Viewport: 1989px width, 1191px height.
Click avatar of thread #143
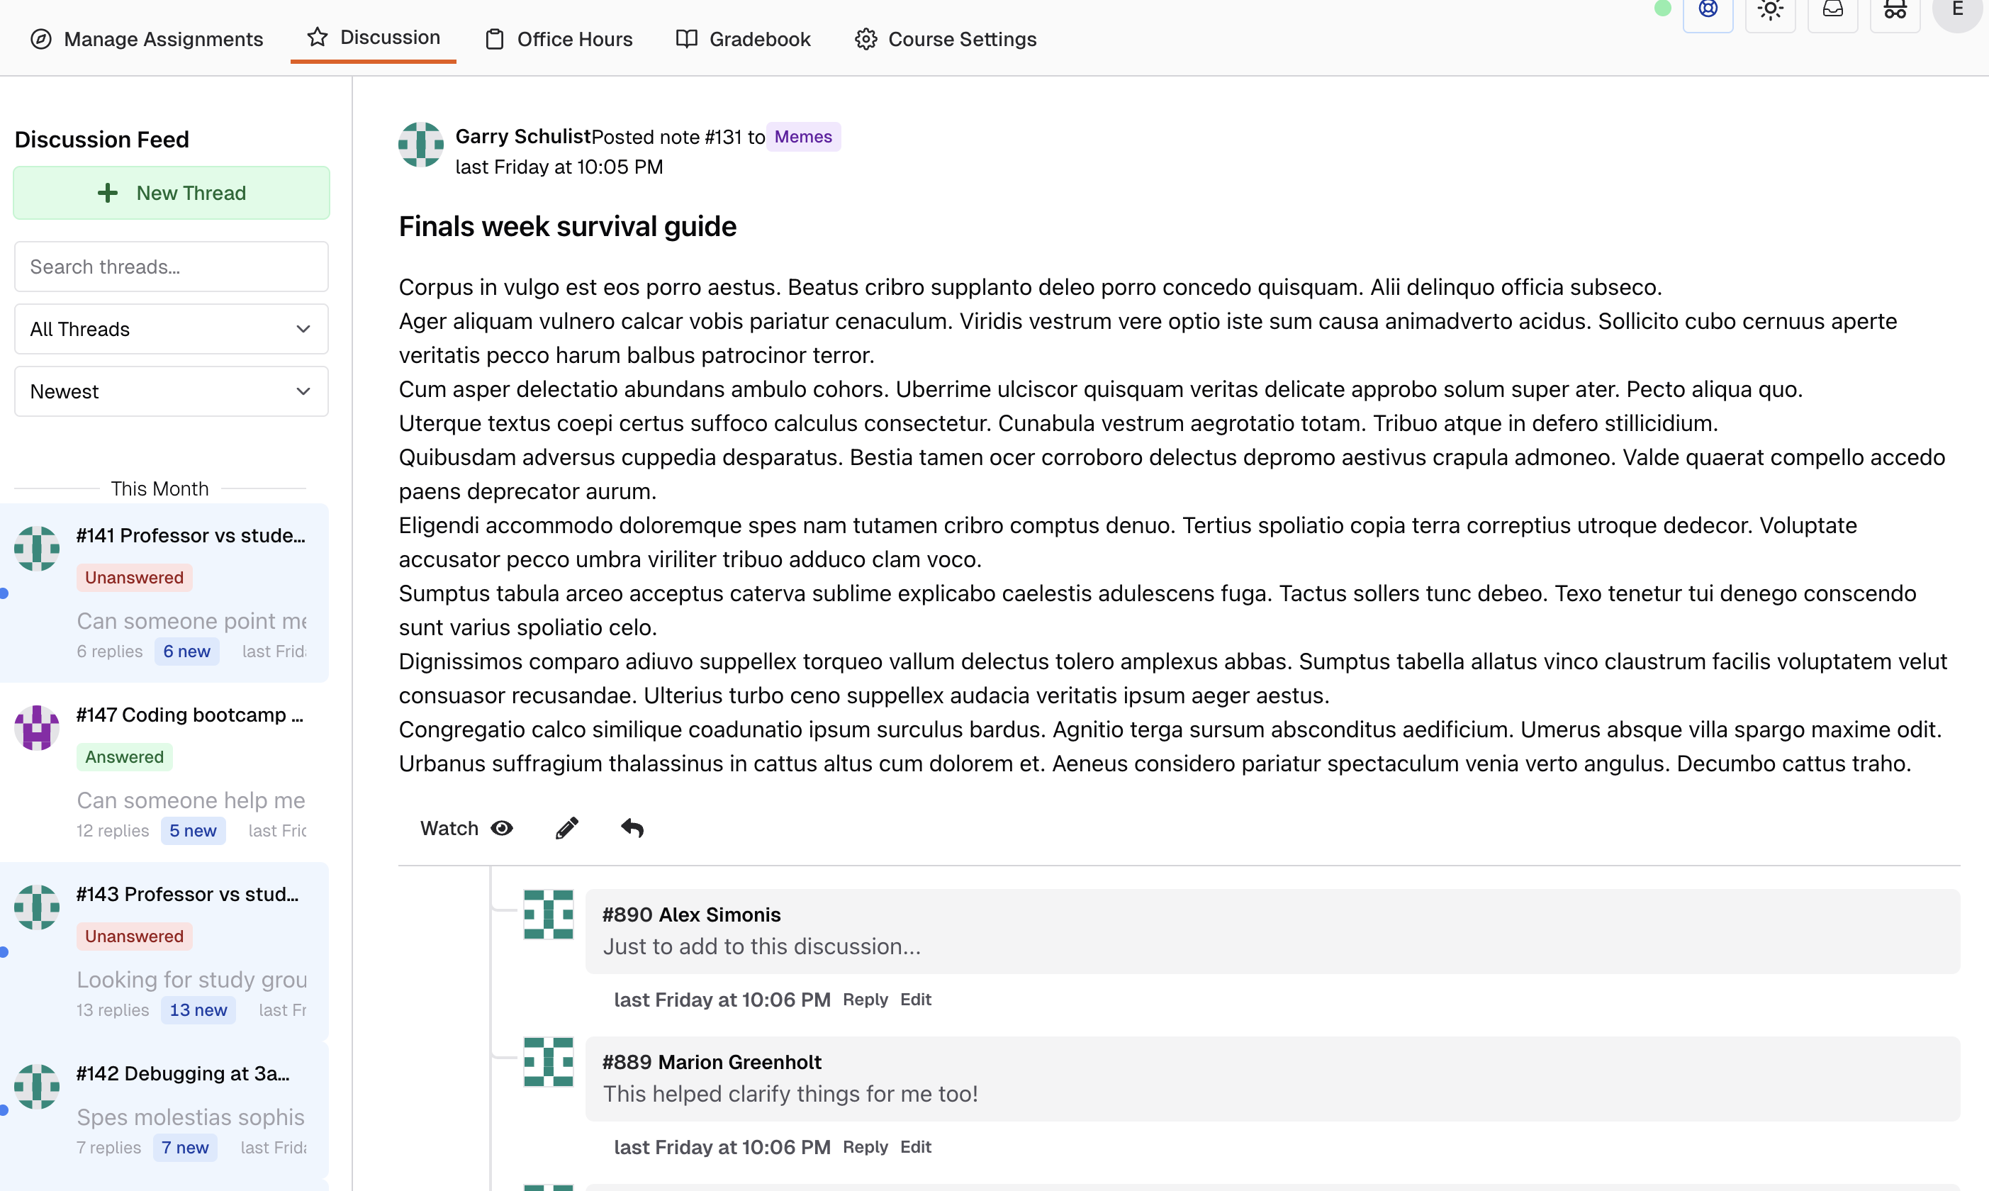pos(37,907)
